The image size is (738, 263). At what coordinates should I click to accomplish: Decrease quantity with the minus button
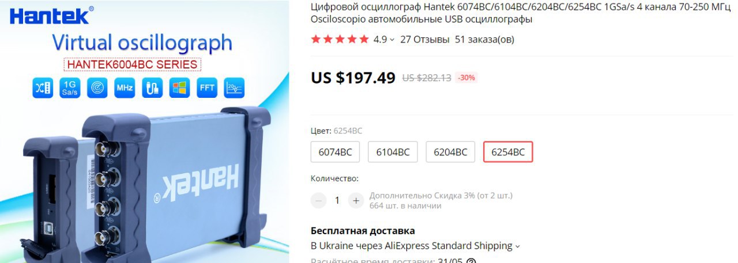(x=318, y=200)
